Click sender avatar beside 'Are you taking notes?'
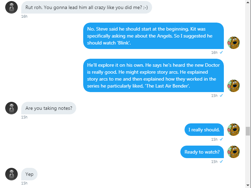Image resolution: width=251 pixels, height=188 pixels. coord(11,108)
